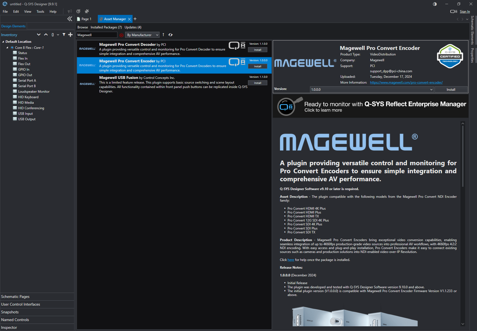The height and width of the screenshot is (331, 477).
Task: Toggle the dark/light theme contrast icon
Action: [x=435, y=4]
